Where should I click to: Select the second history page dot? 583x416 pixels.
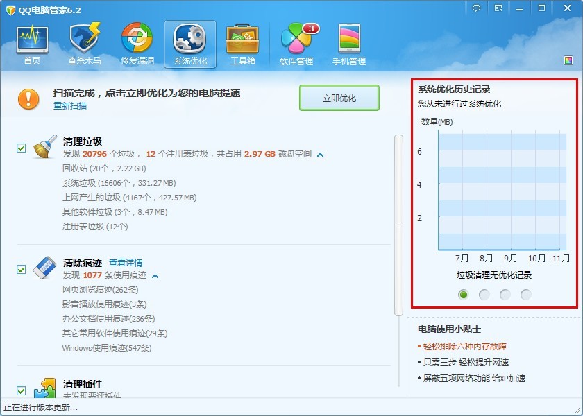point(484,295)
